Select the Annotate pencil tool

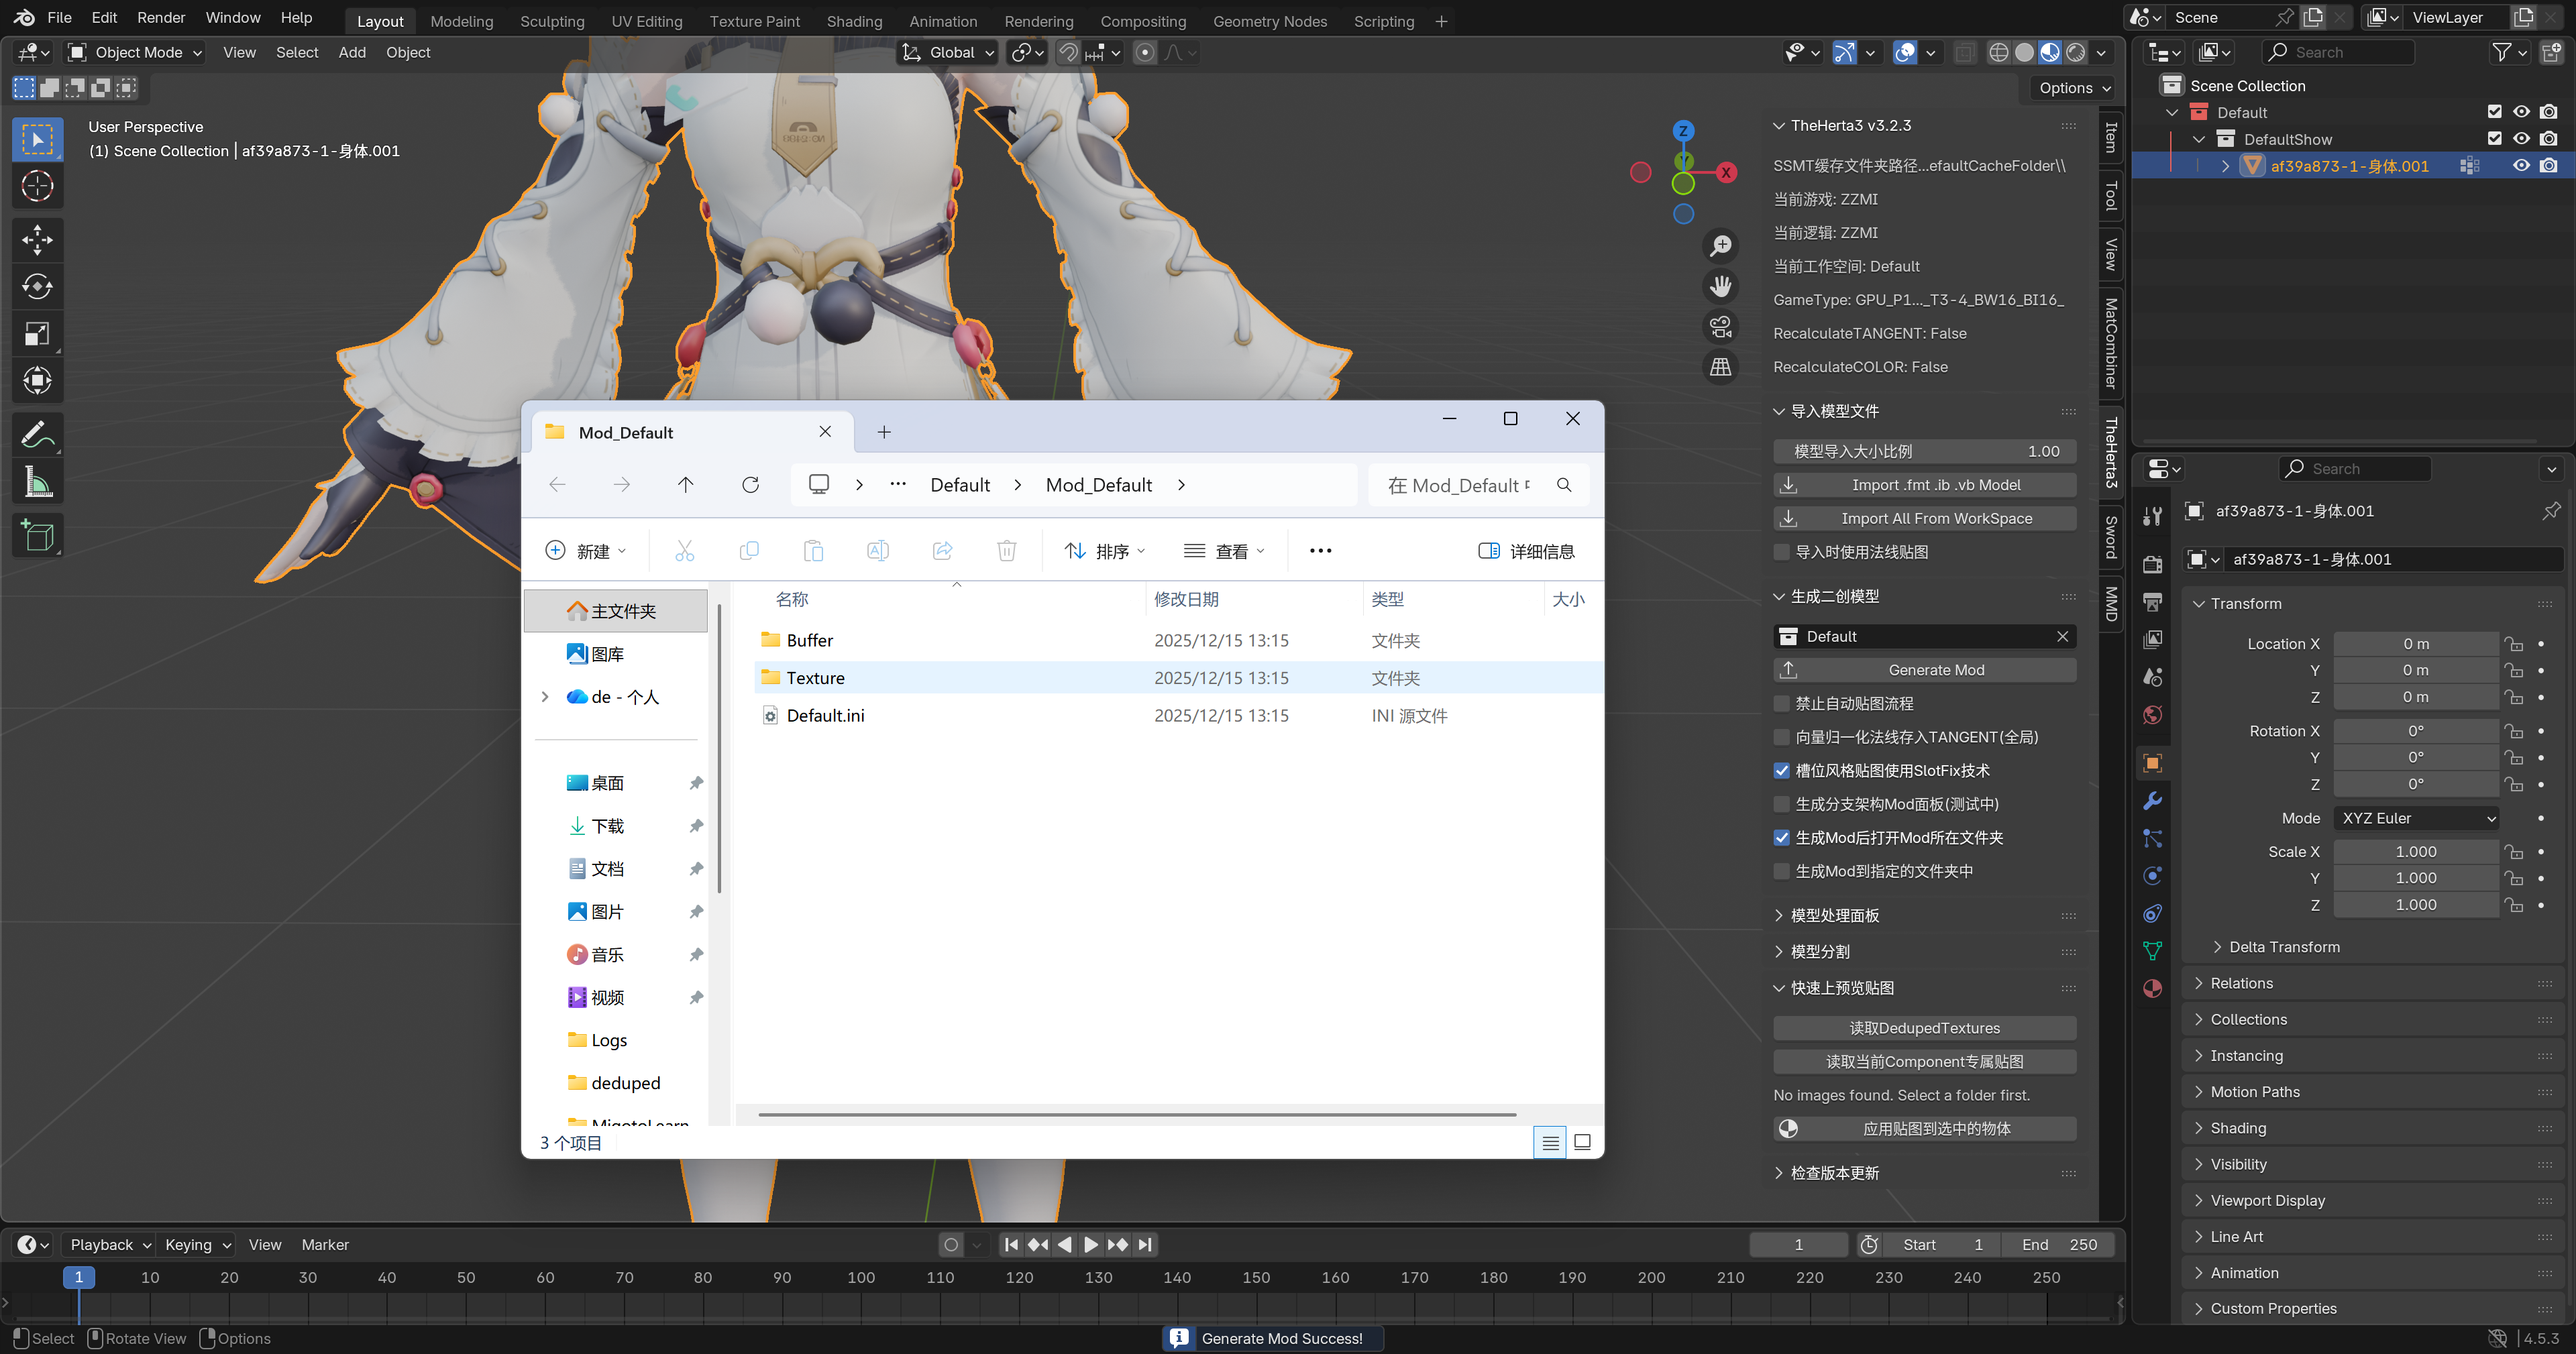37,435
